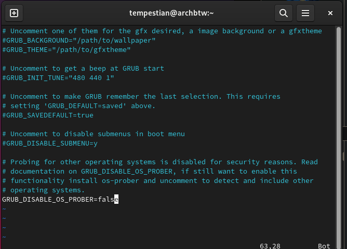Click the 'functionality install os-prober' comment line
The image size is (347, 249).
(158, 180)
